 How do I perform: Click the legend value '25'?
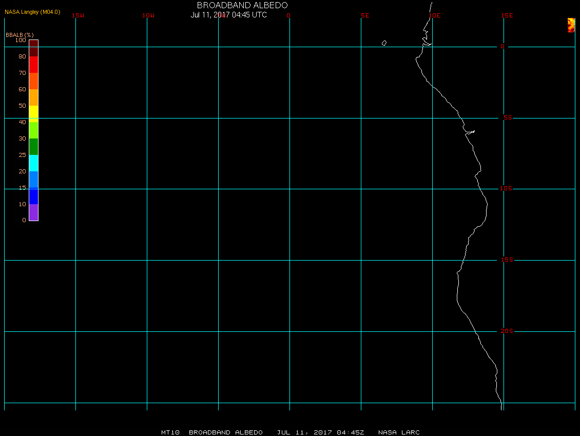pos(22,155)
